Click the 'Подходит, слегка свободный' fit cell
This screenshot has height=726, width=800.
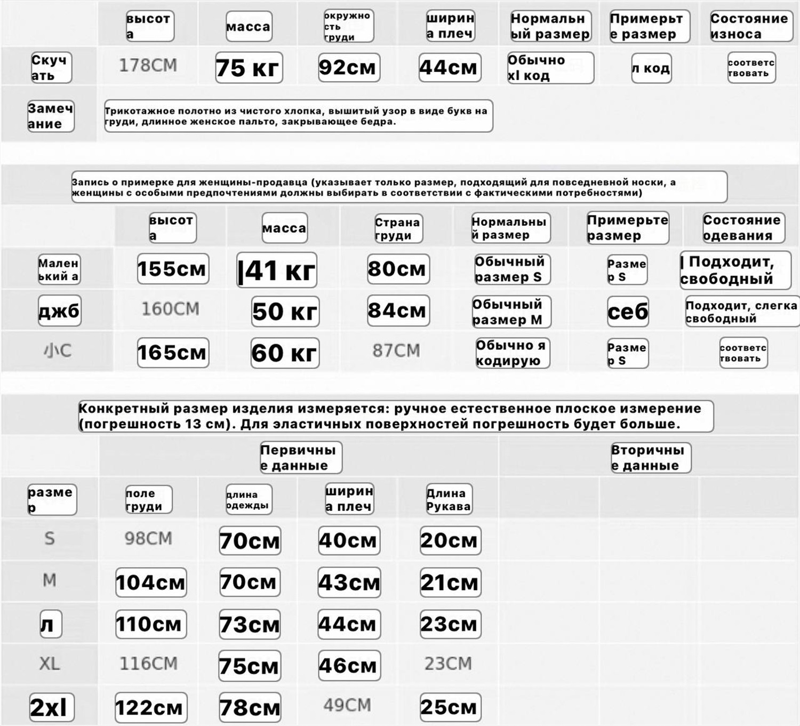(742, 312)
